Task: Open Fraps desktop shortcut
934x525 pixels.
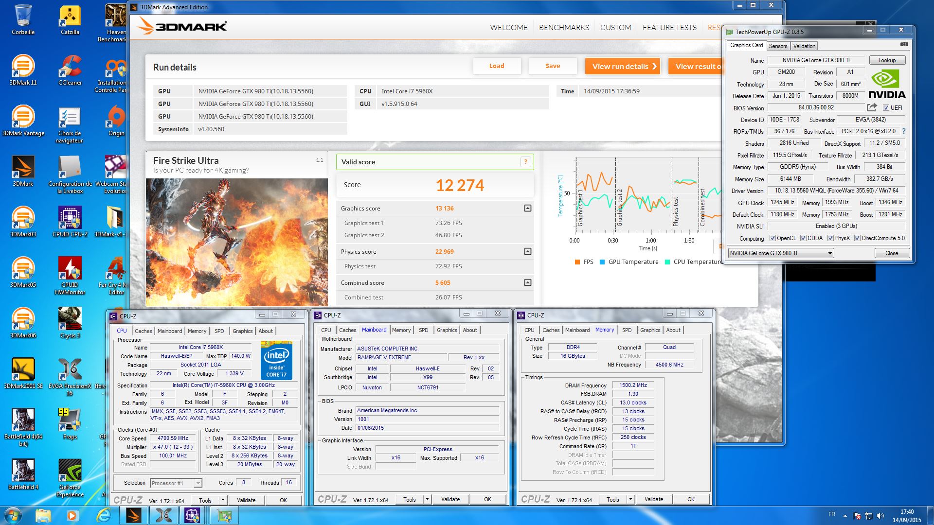Action: (x=70, y=424)
